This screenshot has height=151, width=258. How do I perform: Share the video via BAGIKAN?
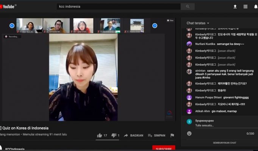[x=133, y=135]
